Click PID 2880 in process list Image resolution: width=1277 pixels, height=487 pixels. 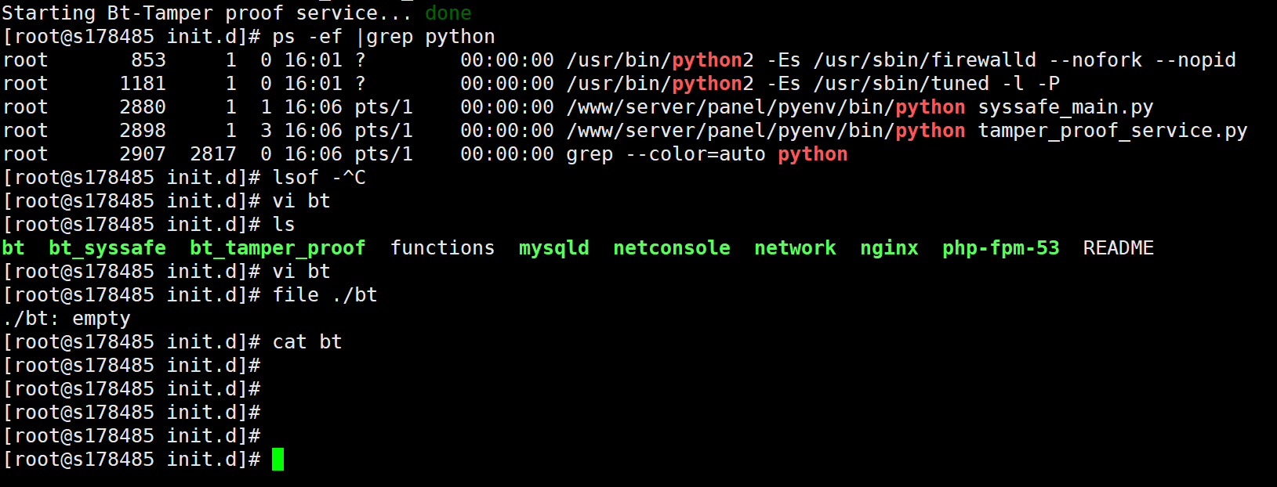(143, 107)
